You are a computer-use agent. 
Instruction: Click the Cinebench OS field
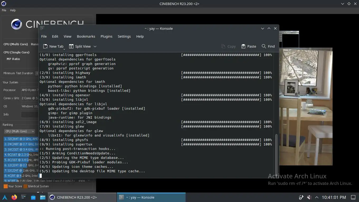click(30, 106)
